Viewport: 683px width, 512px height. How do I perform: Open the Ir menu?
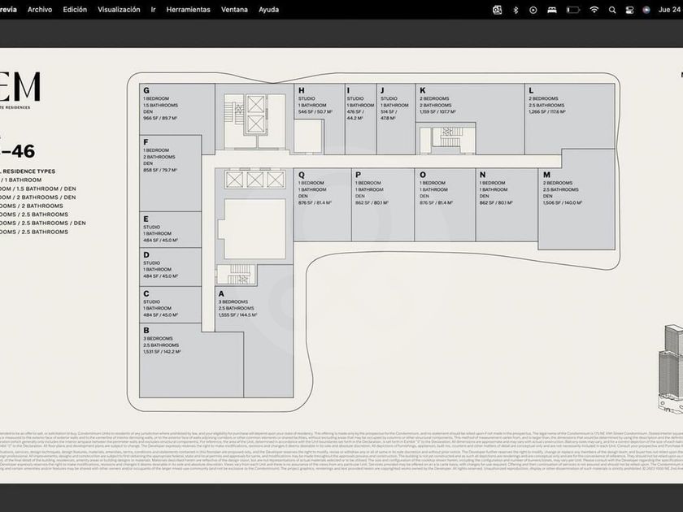(154, 10)
